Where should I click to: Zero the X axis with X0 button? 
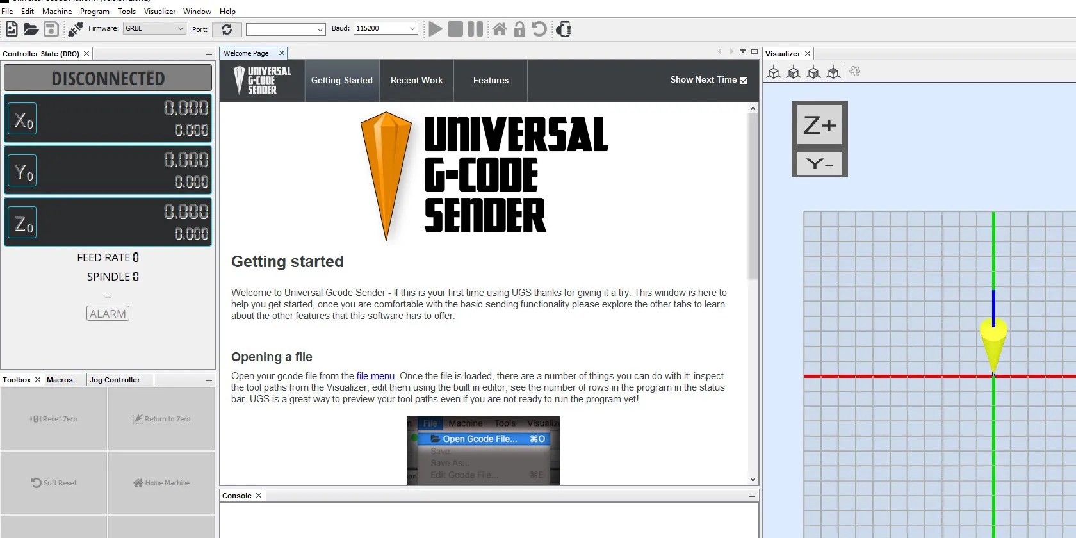tap(23, 119)
